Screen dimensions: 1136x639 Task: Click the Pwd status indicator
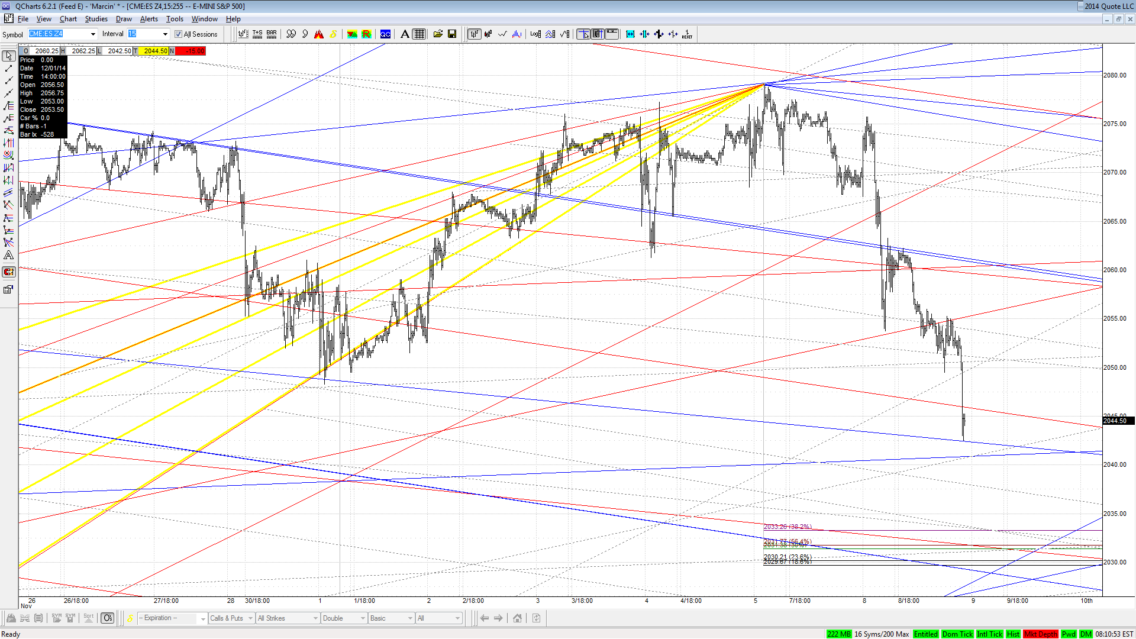click(1069, 634)
